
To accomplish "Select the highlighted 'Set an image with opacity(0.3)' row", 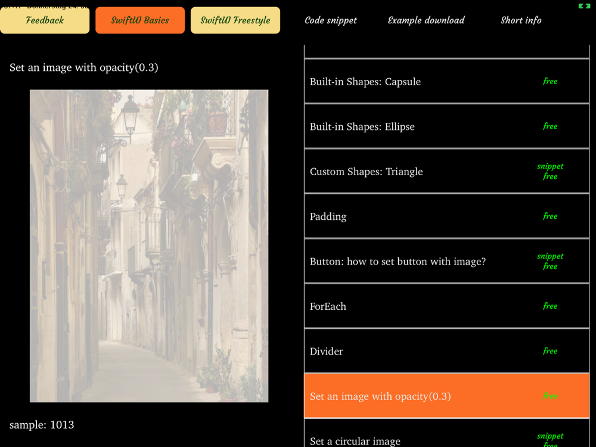I will (x=446, y=396).
